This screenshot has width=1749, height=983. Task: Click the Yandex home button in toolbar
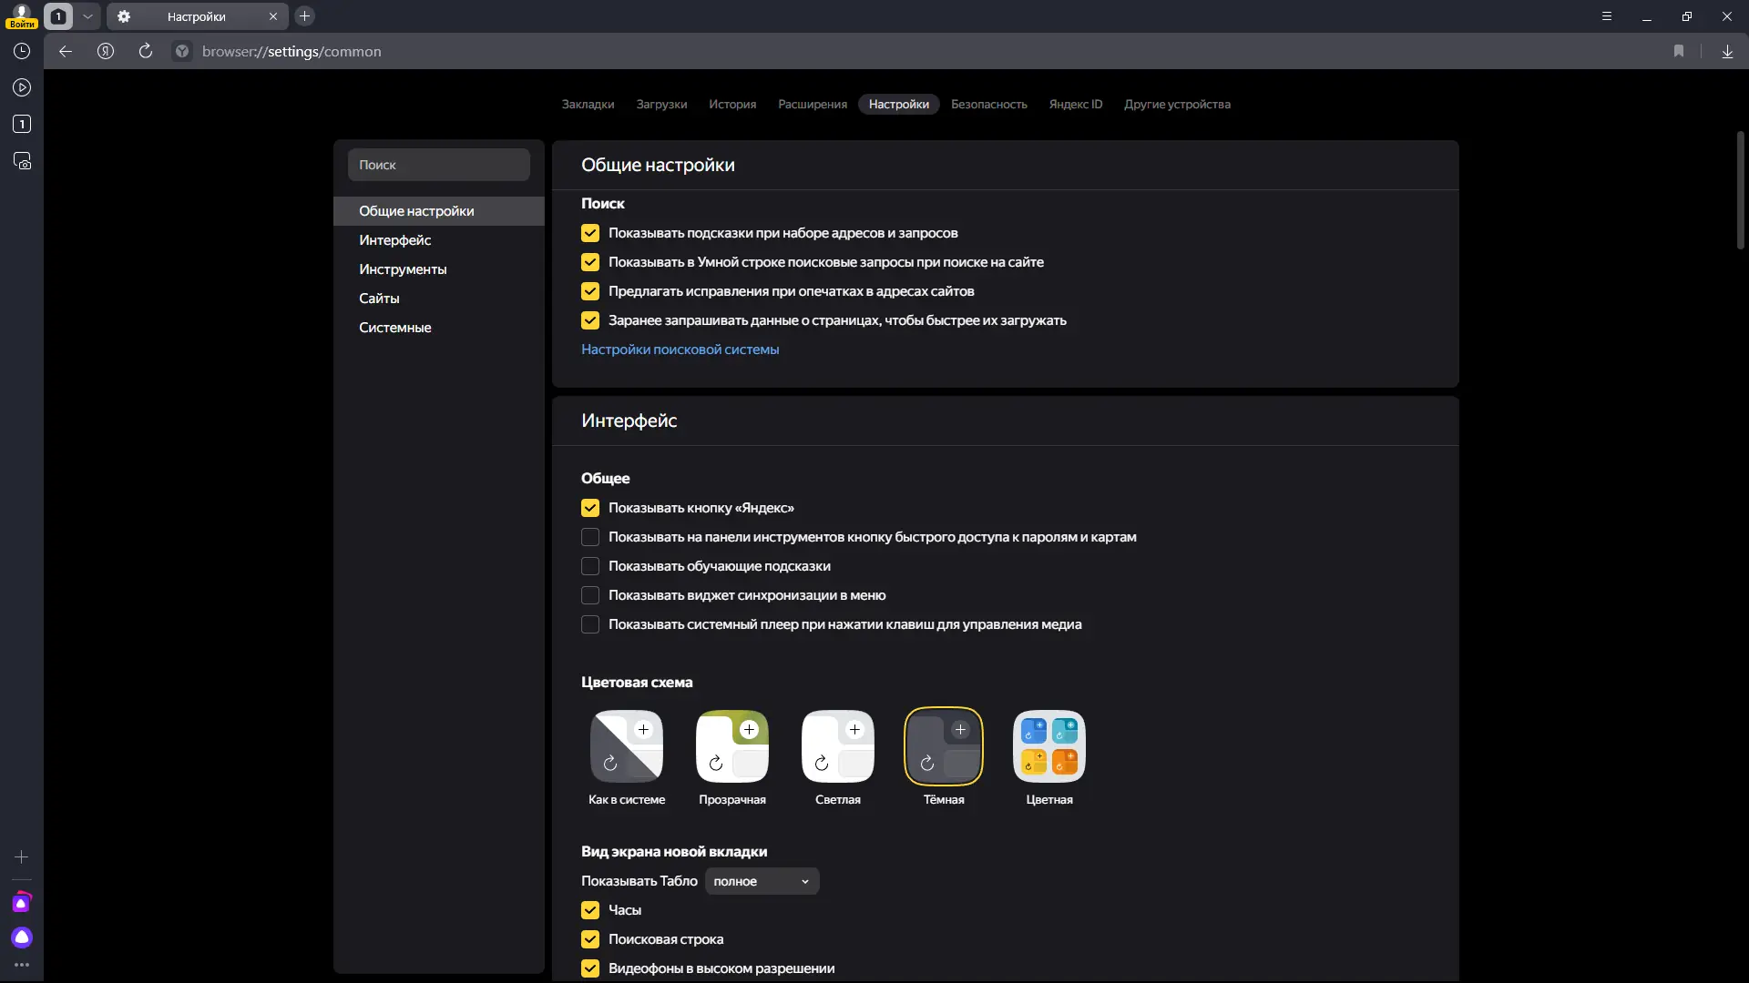tap(106, 52)
